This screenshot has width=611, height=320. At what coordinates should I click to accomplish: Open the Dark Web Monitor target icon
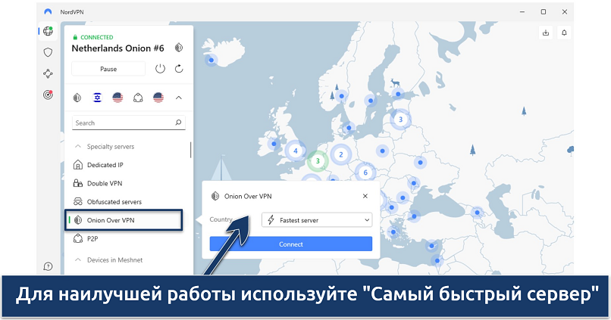point(49,95)
